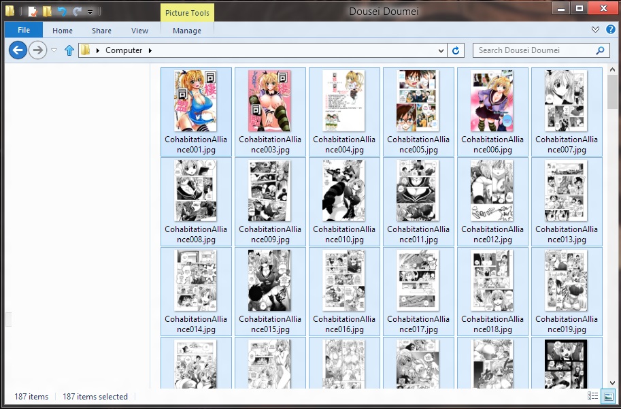Screen dimensions: 621x409
Task: Click the file name CohabitationAlliance017.jpg
Action: pyautogui.click(x=418, y=324)
